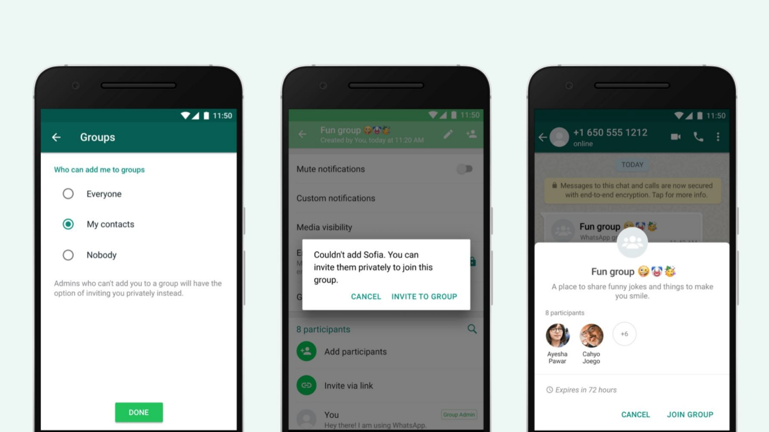The height and width of the screenshot is (432, 769).
Task: Click the video call icon on contact screen
Action: (x=676, y=136)
